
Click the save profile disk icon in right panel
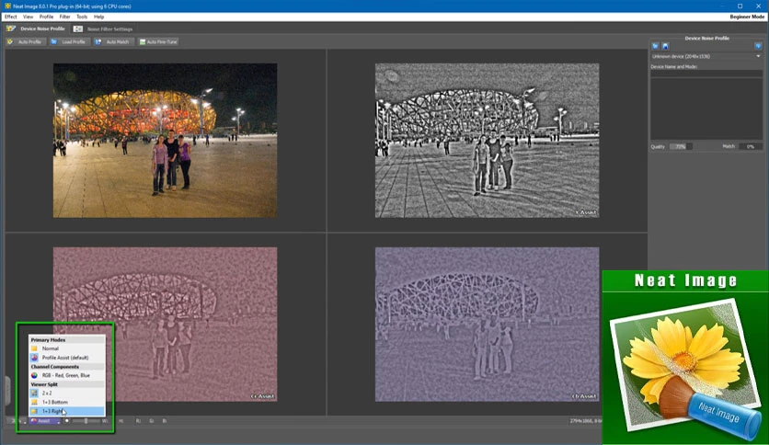click(666, 46)
